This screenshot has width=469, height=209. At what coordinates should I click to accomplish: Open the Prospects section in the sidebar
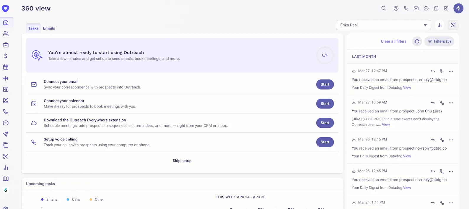point(5,33)
